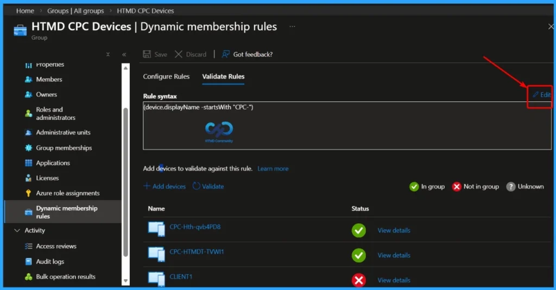The height and width of the screenshot is (290, 556).
Task: Click Add devices
Action: [x=165, y=186]
